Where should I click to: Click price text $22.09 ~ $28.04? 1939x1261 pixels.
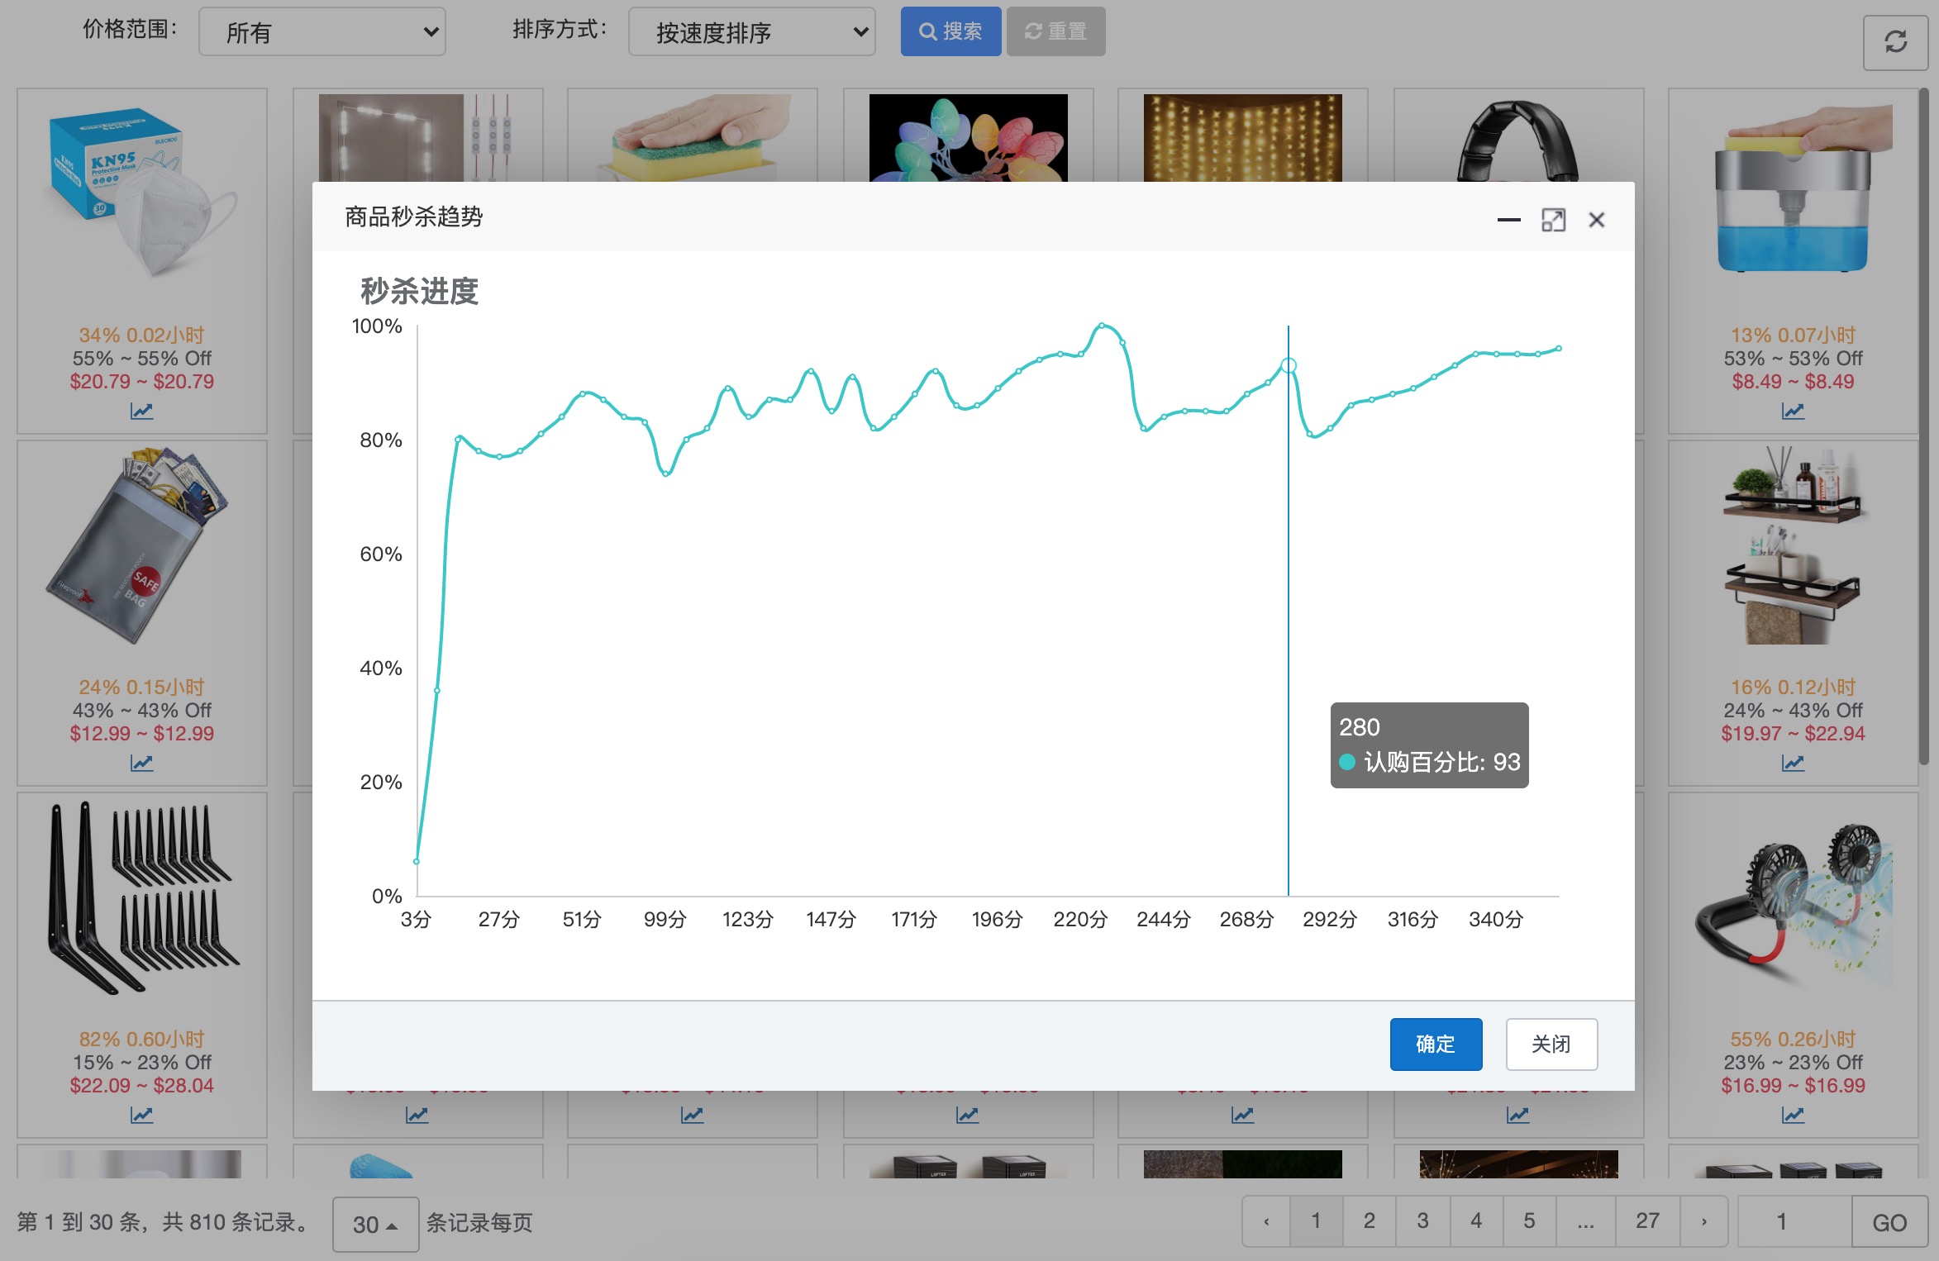[x=141, y=1086]
